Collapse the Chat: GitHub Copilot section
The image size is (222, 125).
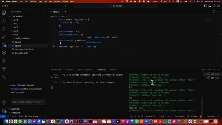22,85
